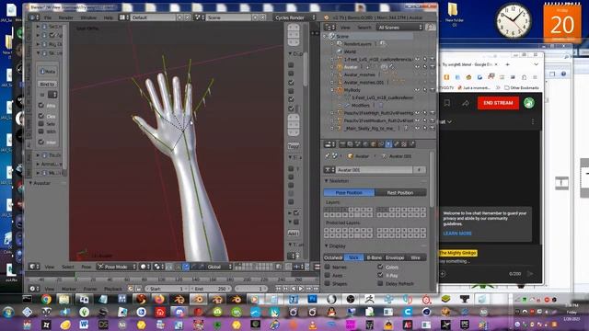589x331 pixels.
Task: Click the timeline auto-keyframe record icon
Action: point(131,289)
